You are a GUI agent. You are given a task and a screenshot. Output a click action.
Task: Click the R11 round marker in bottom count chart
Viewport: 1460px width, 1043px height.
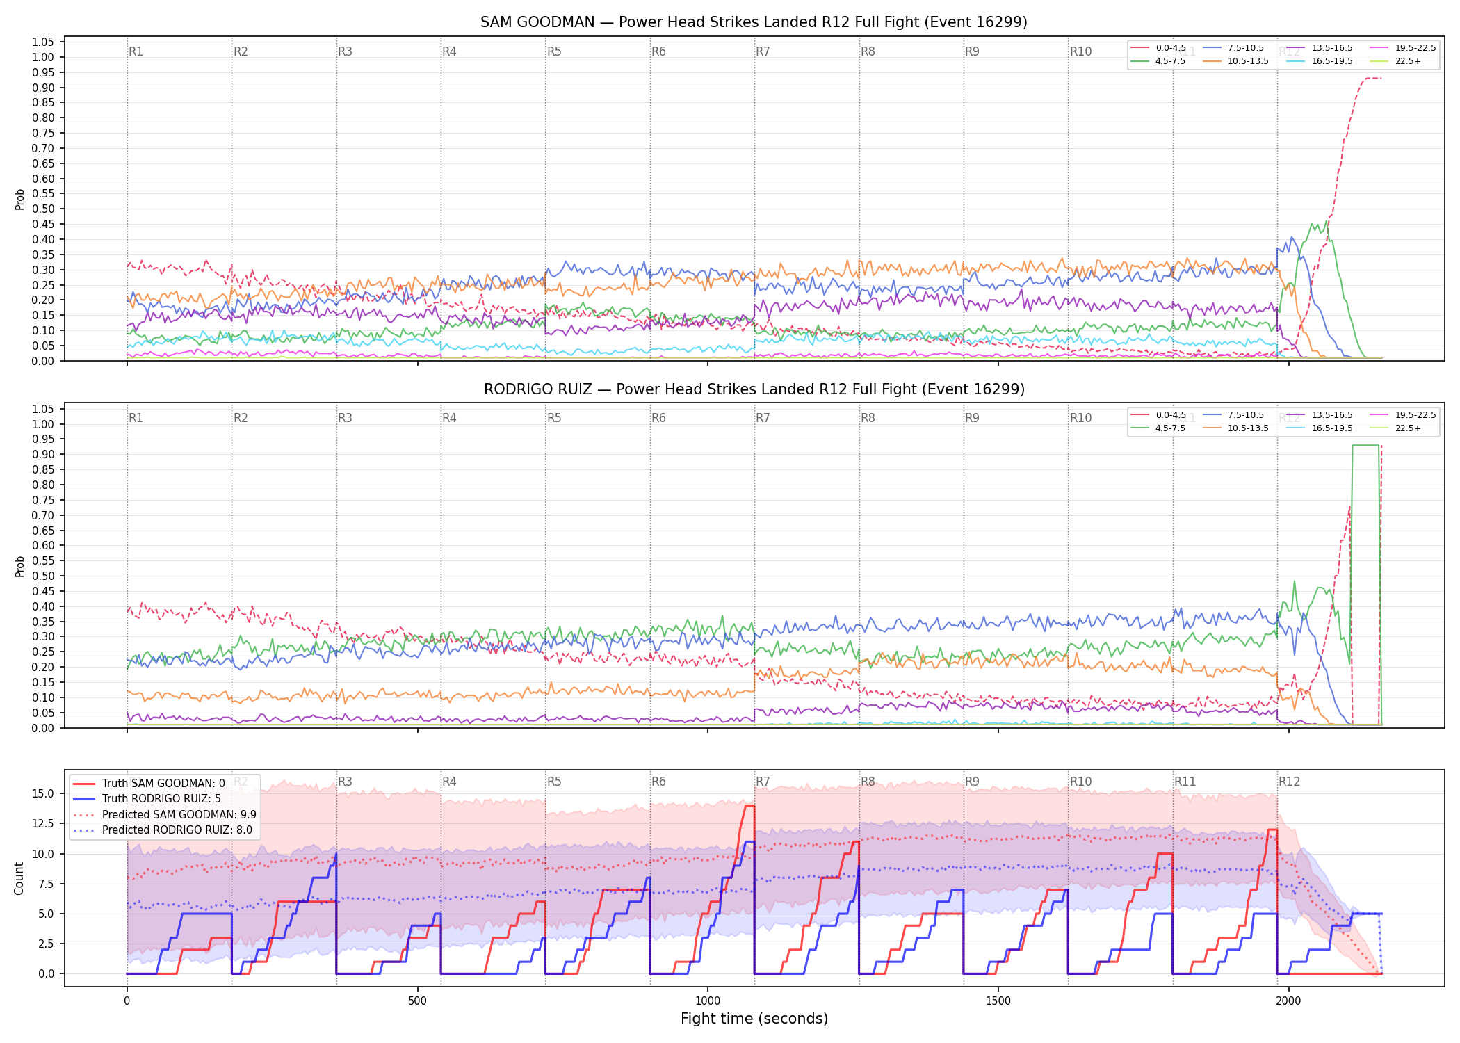(1185, 782)
